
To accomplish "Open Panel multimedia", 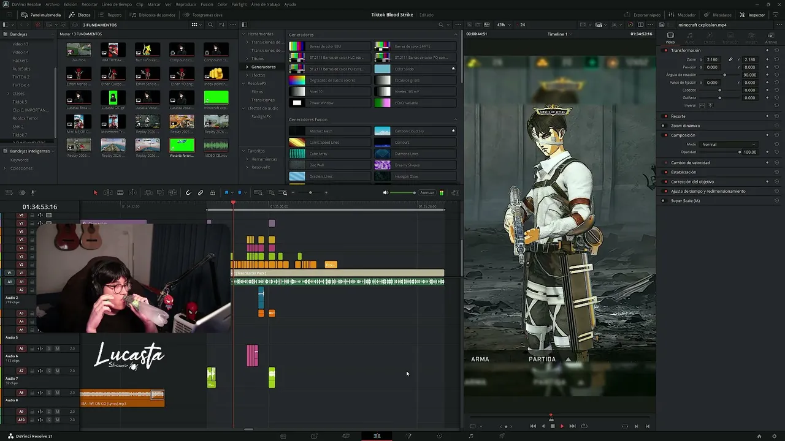I will [41, 15].
